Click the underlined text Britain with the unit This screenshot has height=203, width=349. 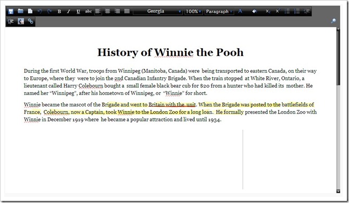point(172,104)
